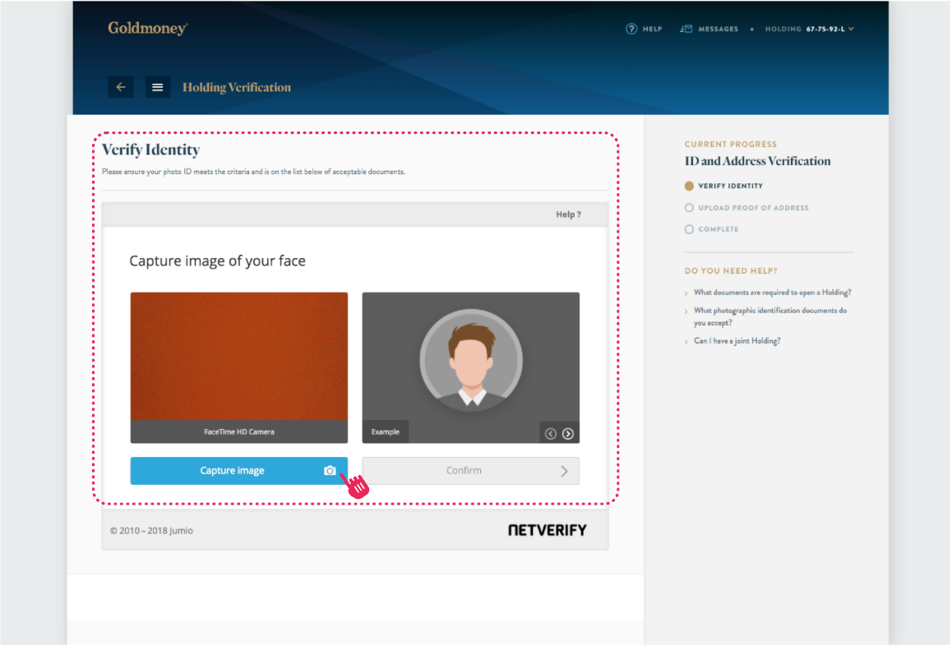952x646 pixels.
Task: Click the Example label
Action: click(x=385, y=431)
